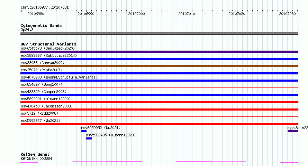The image size is (308, 166).
Task: Click the small blue bar under nsv5960495
Action: (89, 138)
